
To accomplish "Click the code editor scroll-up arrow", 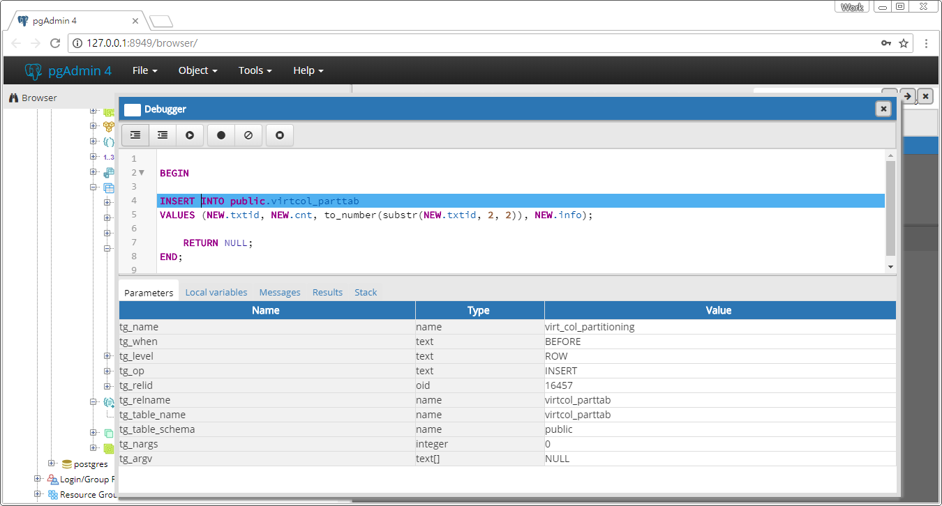I will (890, 154).
